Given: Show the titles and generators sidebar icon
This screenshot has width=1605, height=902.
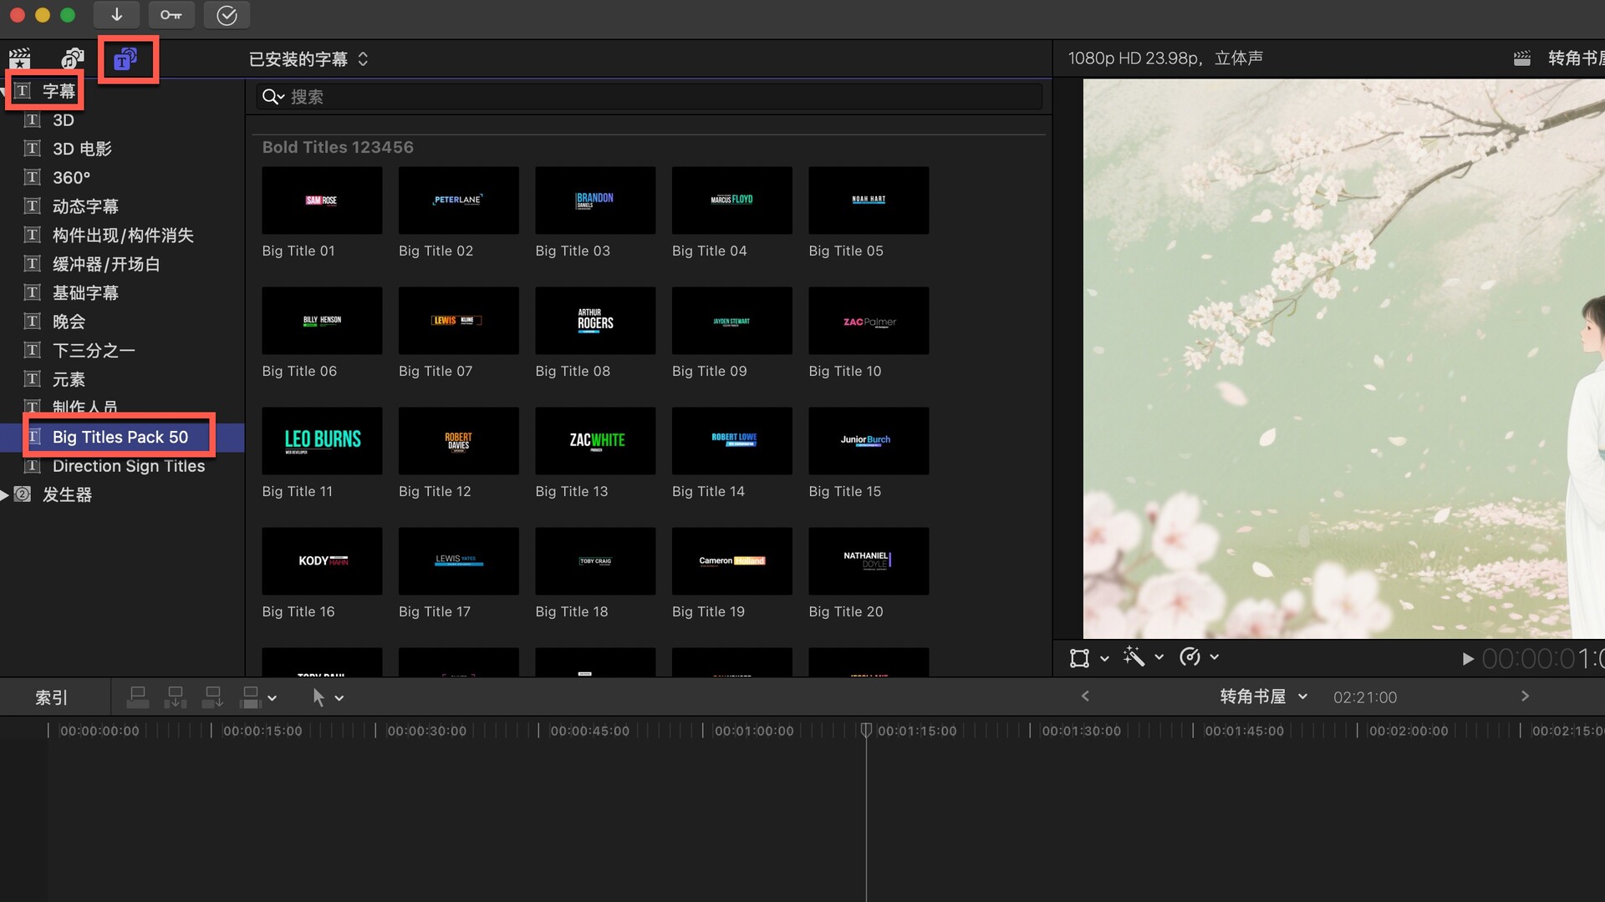Looking at the screenshot, I should (x=125, y=58).
